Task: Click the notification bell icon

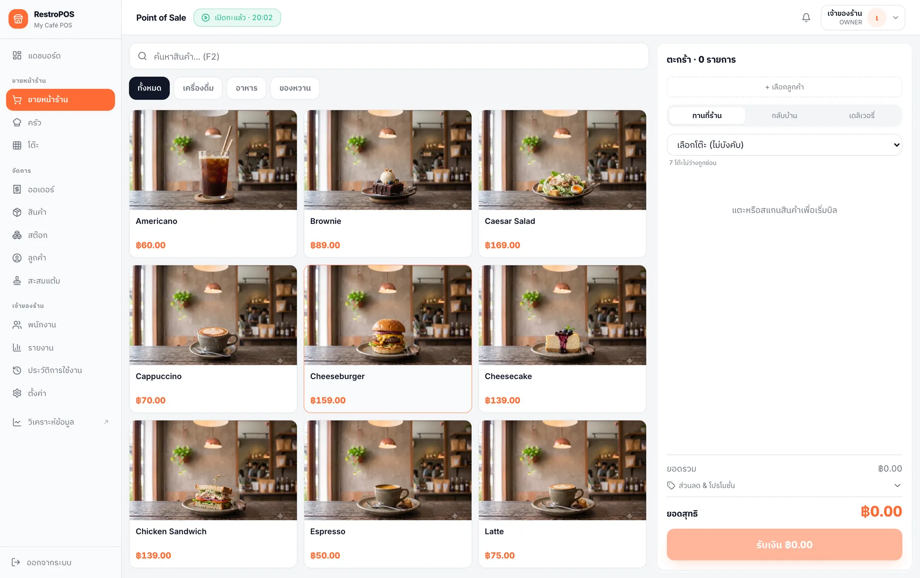Action: pyautogui.click(x=806, y=18)
